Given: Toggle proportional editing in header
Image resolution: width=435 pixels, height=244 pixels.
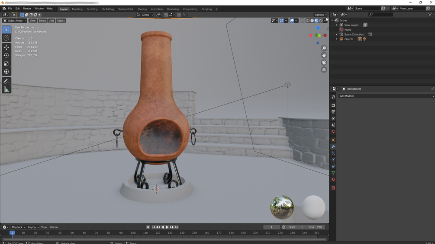Looking at the screenshot, I should (x=179, y=15).
